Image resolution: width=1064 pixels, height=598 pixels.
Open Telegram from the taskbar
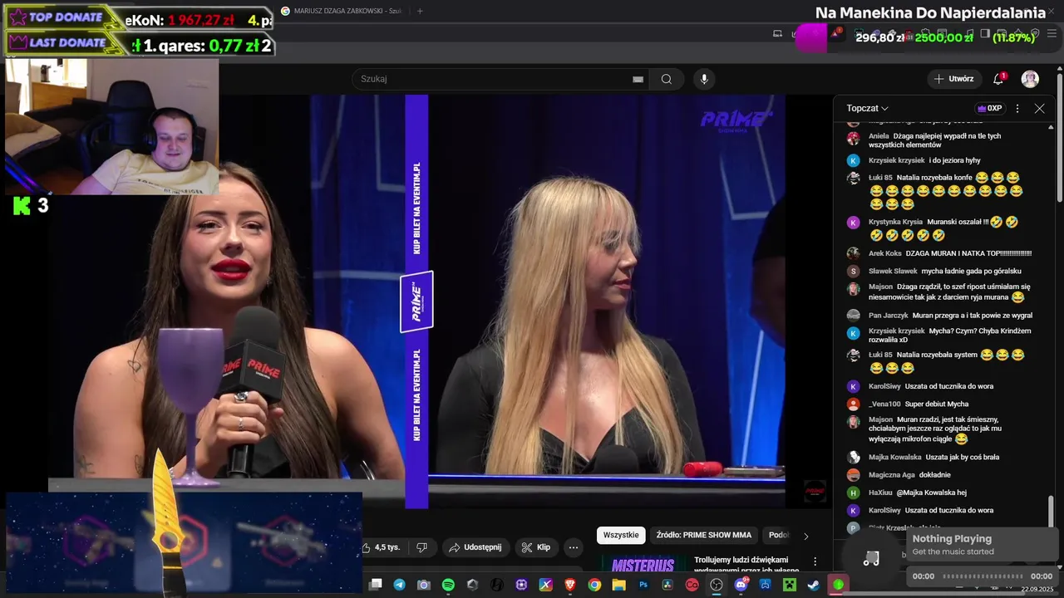point(400,585)
